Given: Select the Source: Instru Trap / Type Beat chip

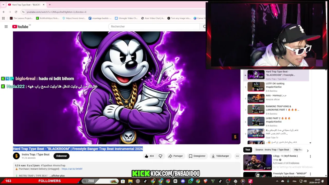Looking at the screenshot, I should click(272, 150).
